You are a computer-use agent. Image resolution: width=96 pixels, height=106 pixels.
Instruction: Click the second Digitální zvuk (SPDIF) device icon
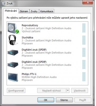pyautogui.click(x=13, y=65)
